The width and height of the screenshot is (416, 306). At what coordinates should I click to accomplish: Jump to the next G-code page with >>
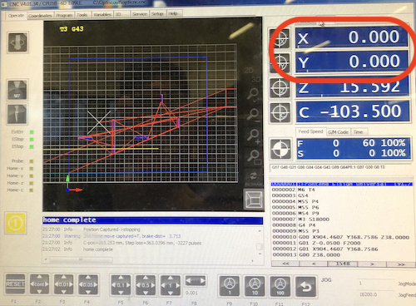click(401, 264)
